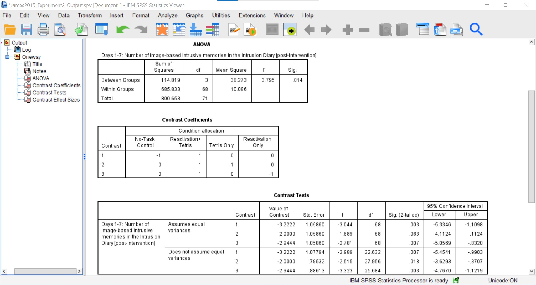Open the Data menu
Viewport: 536px width, 285px height.
[x=64, y=16]
